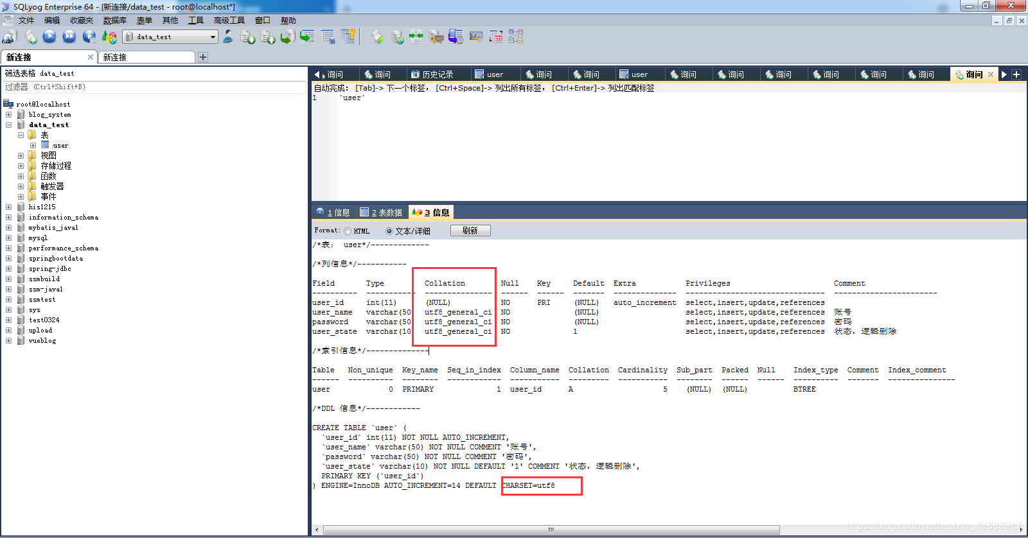The image size is (1028, 538).
Task: Switch to the 1 信息 result tab
Action: [333, 213]
